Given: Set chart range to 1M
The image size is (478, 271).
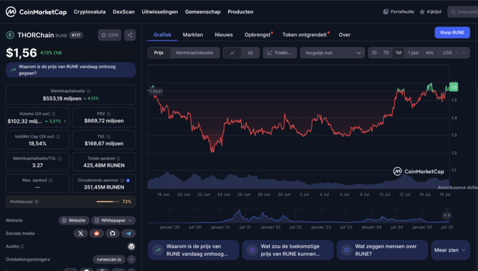Looking at the screenshot, I should (x=398, y=53).
